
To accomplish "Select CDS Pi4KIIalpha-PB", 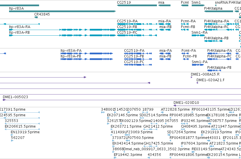I will click(214, 71).
